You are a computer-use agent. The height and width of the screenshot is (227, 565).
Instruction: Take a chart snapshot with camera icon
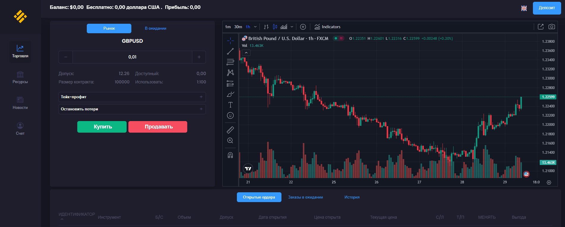tap(552, 27)
